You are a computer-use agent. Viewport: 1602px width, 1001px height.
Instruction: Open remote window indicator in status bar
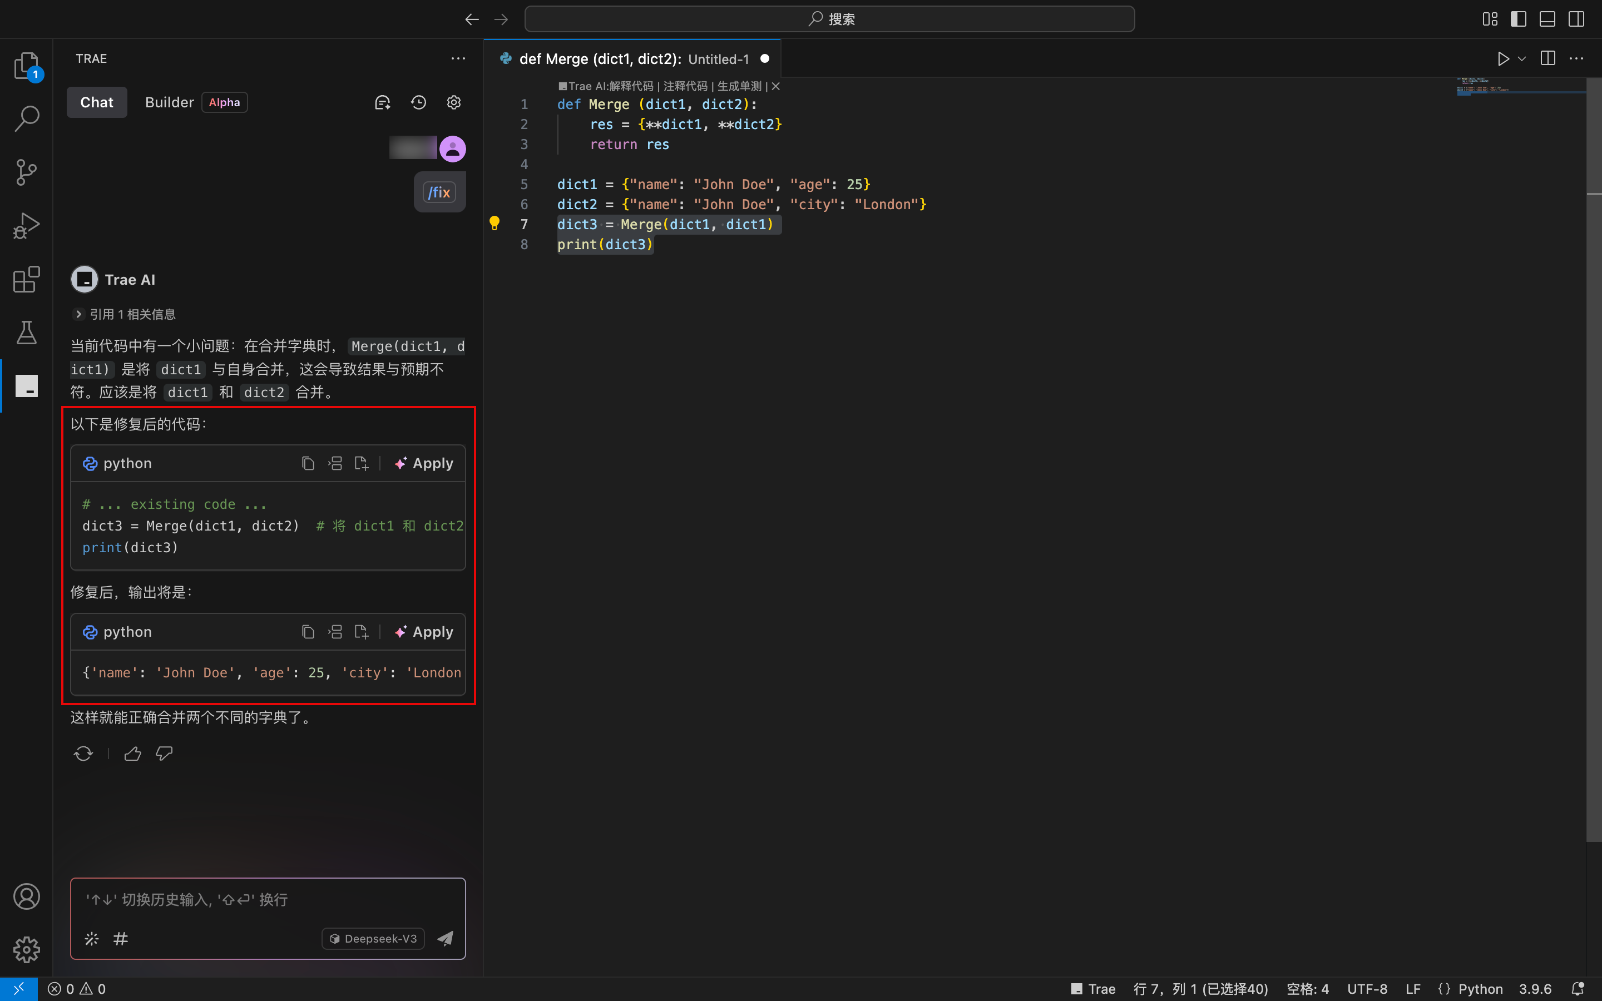pos(18,989)
